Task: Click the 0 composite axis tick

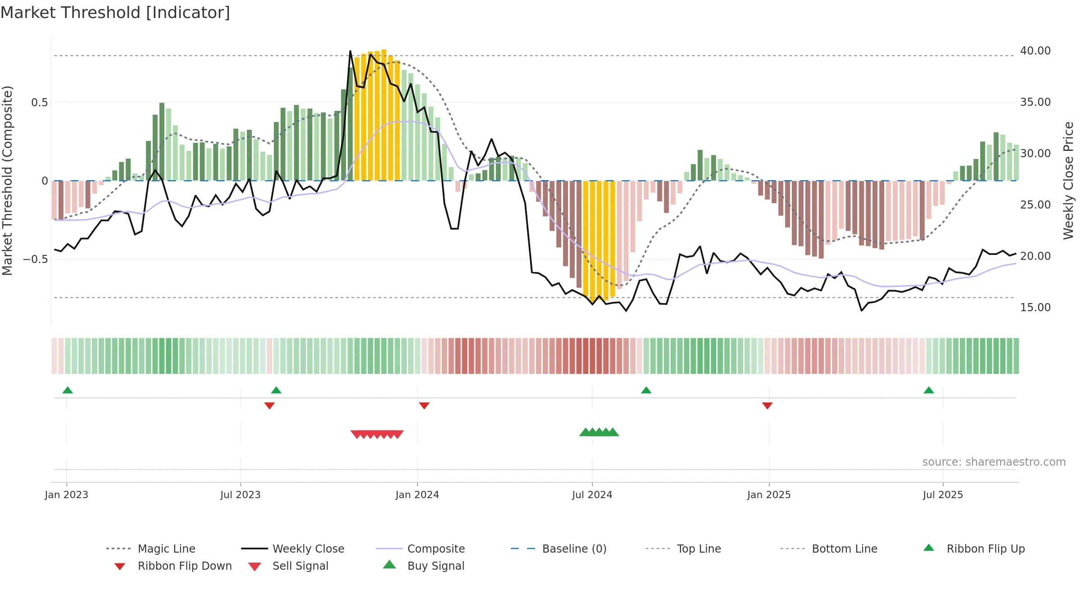Action: [x=45, y=181]
